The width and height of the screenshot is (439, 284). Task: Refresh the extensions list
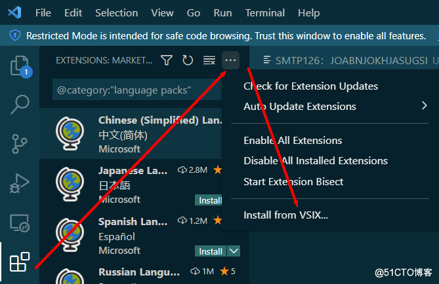coord(188,60)
